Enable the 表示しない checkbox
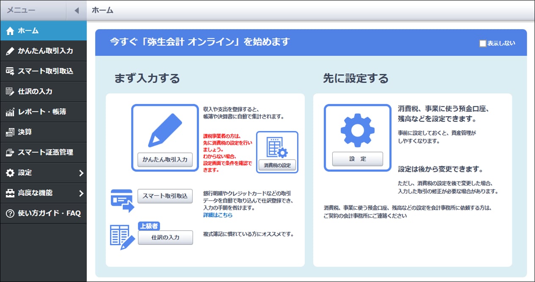The width and height of the screenshot is (535, 282). click(x=483, y=43)
